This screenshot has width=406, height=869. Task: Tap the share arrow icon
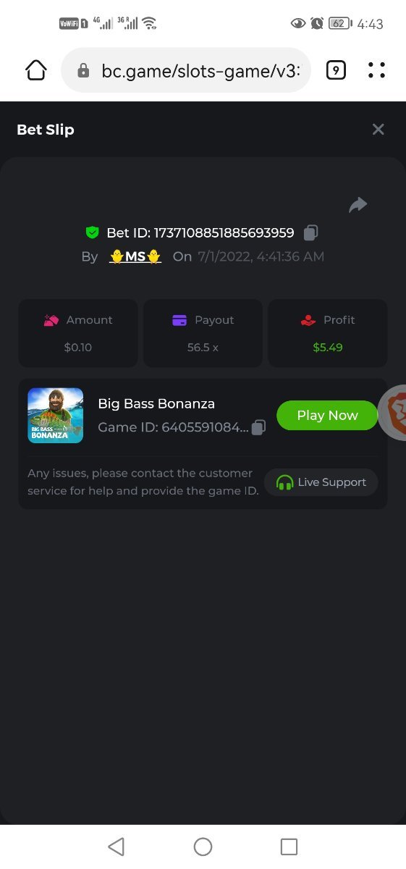coord(358,205)
